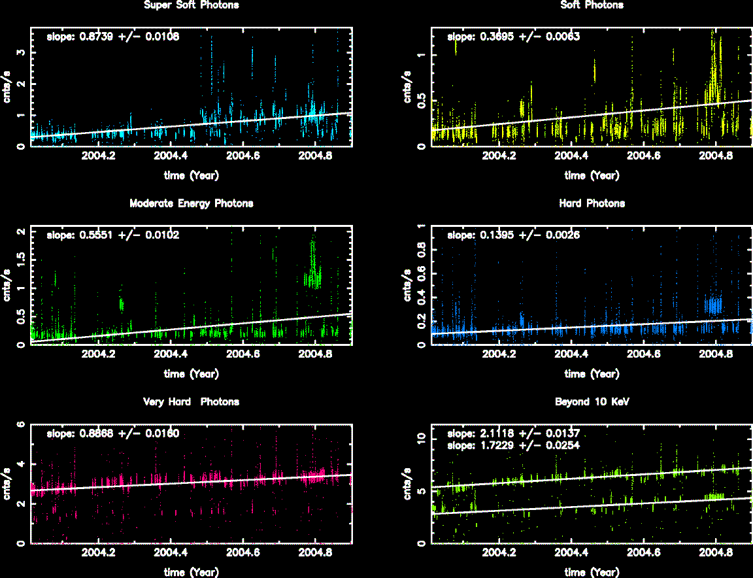Click the "Super Soft Photons" plot title
The width and height of the screenshot is (753, 578).
tap(191, 5)
